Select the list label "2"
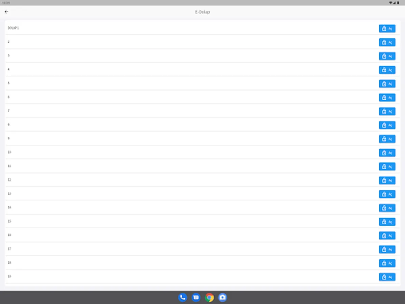Screen dimensions: 405x304 (x=9, y=42)
